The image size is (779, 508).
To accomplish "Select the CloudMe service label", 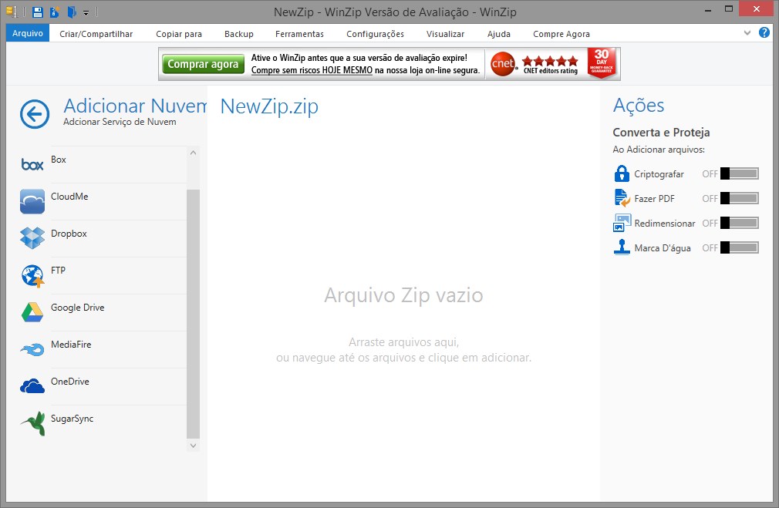I will point(69,196).
